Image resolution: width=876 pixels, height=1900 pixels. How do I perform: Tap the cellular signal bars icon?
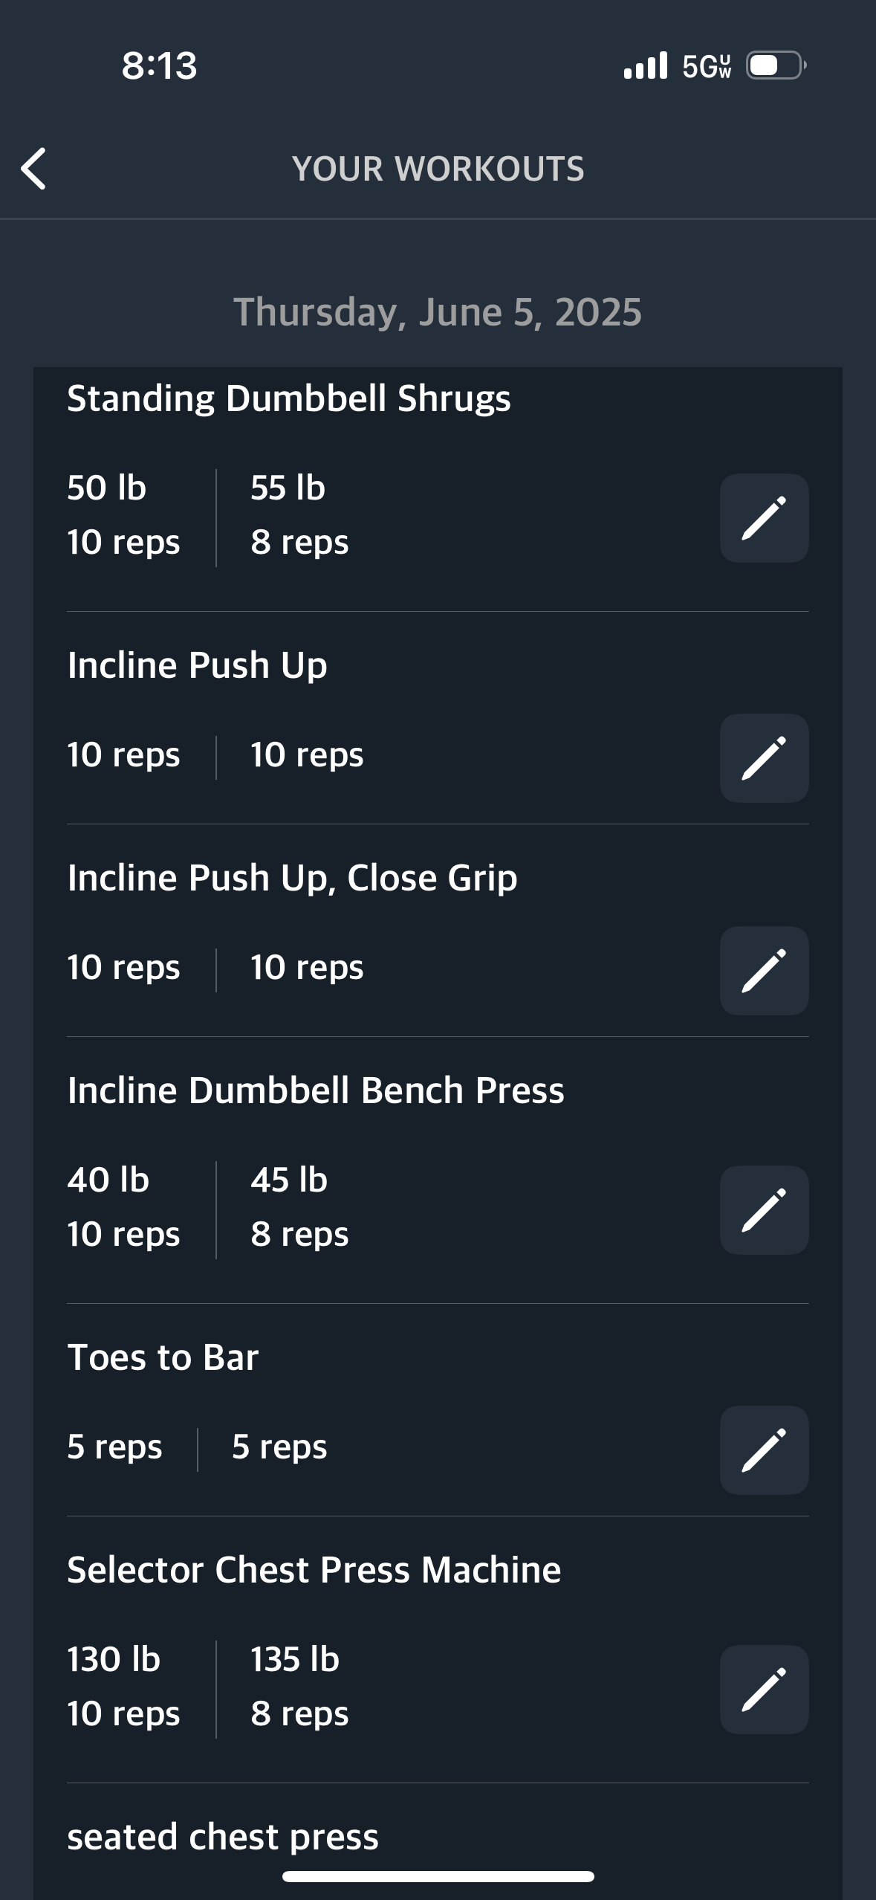[645, 66]
